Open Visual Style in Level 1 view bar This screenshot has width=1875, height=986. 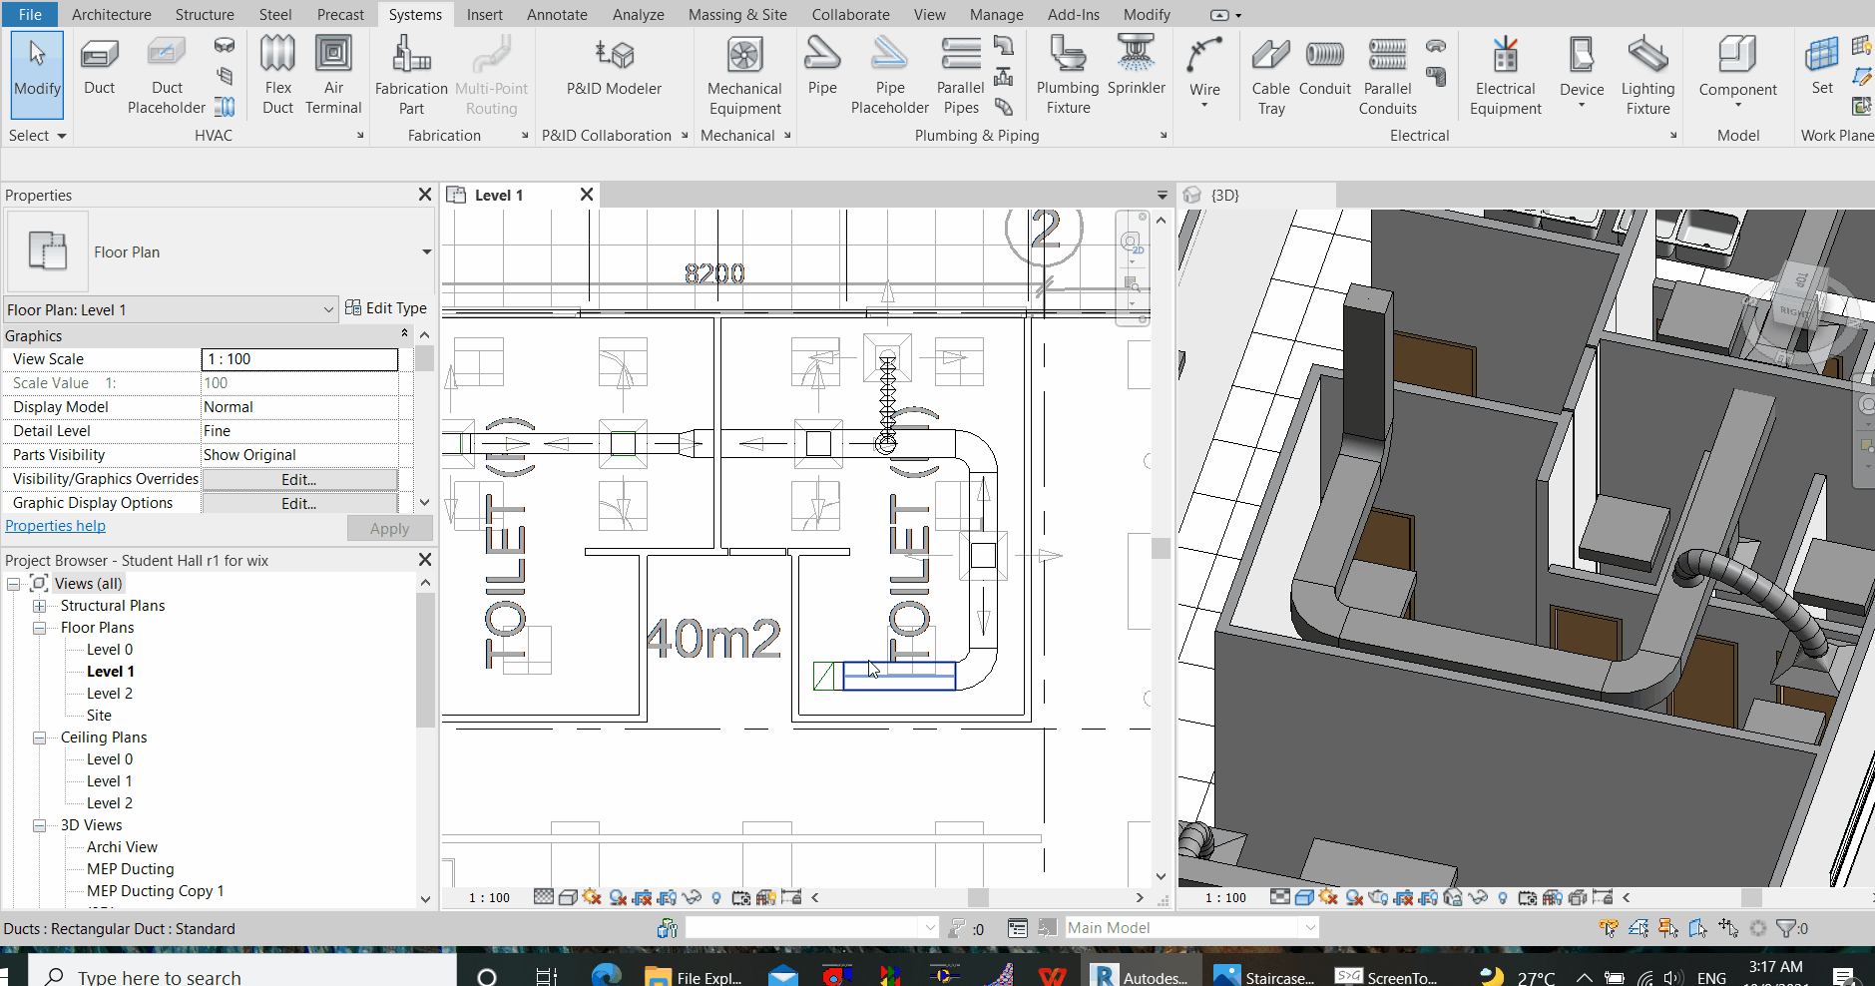point(568,897)
